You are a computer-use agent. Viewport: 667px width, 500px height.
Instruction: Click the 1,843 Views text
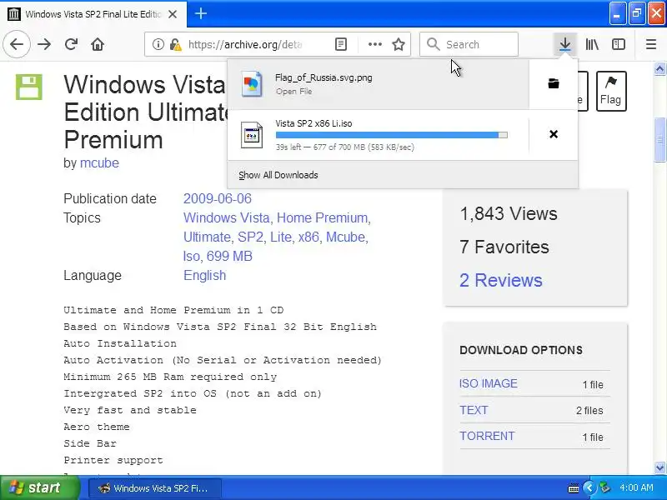pyautogui.click(x=509, y=214)
